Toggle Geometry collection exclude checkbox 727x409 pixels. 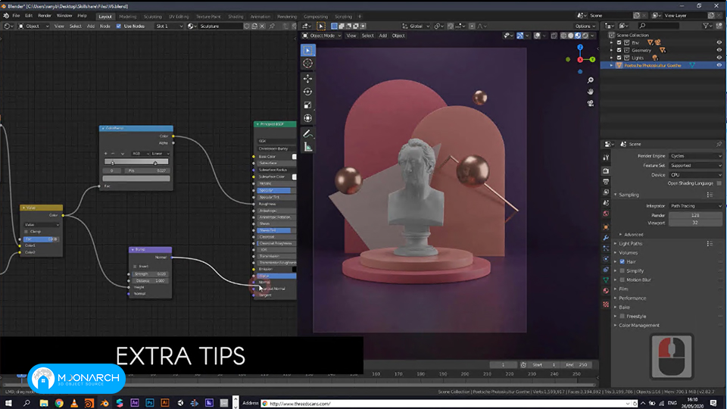[x=619, y=50]
